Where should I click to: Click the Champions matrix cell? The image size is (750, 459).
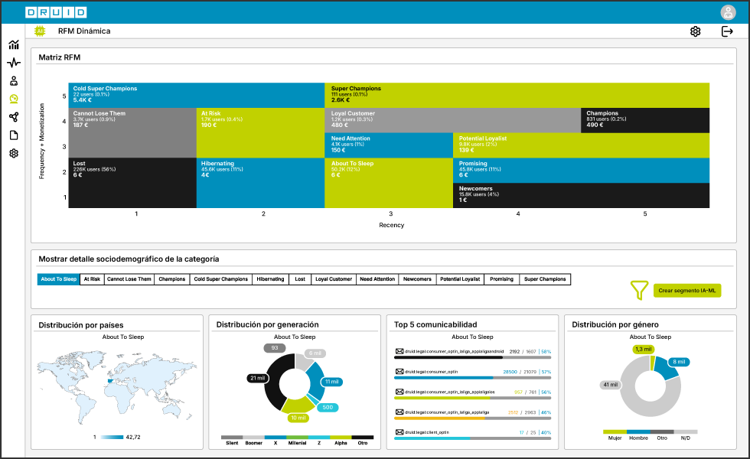[645, 120]
